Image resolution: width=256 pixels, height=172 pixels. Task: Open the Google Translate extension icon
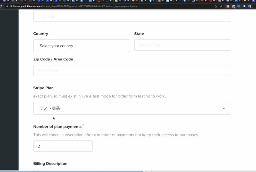point(250,6)
